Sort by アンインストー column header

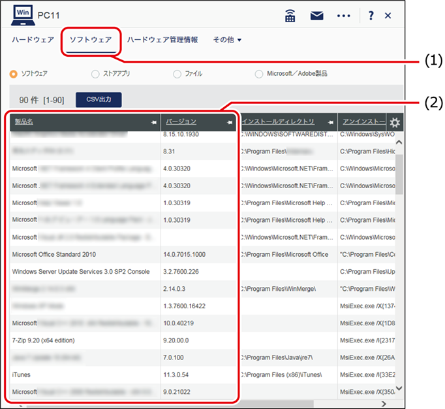[364, 122]
